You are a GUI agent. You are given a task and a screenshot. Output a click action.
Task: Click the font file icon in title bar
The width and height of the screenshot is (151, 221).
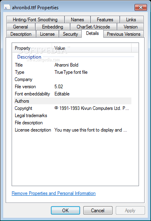(7, 7)
